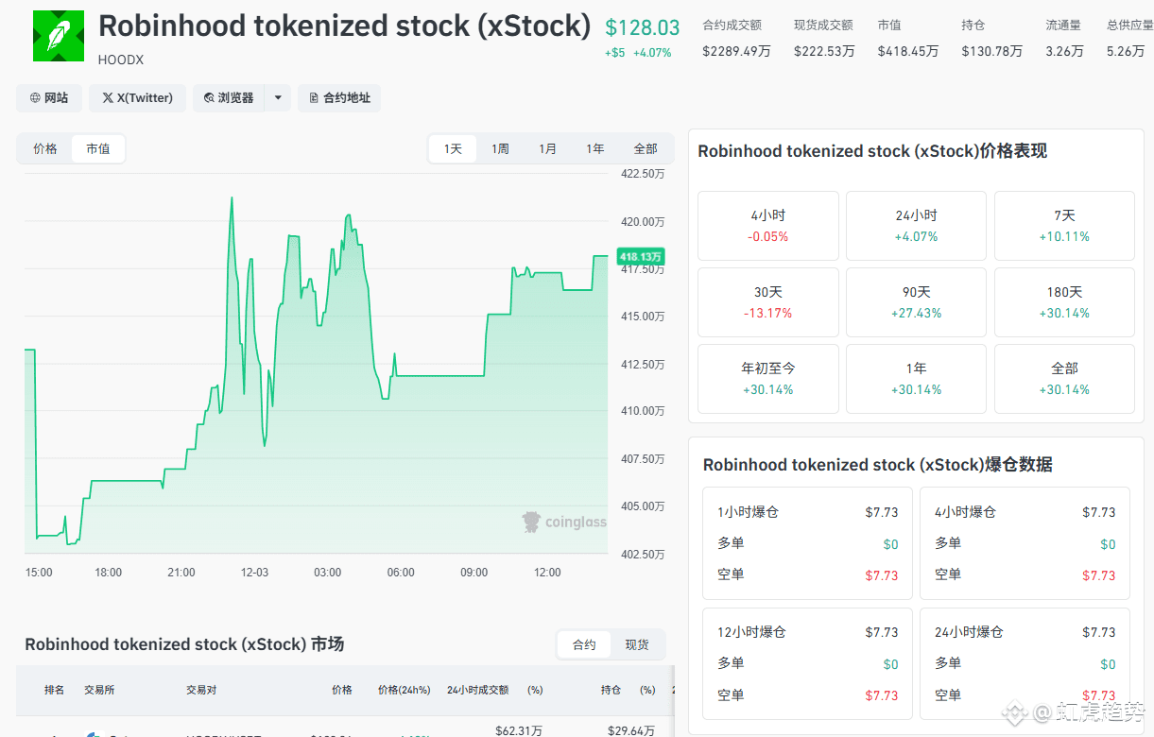
Task: Click the contract address document icon
Action: pos(315,98)
